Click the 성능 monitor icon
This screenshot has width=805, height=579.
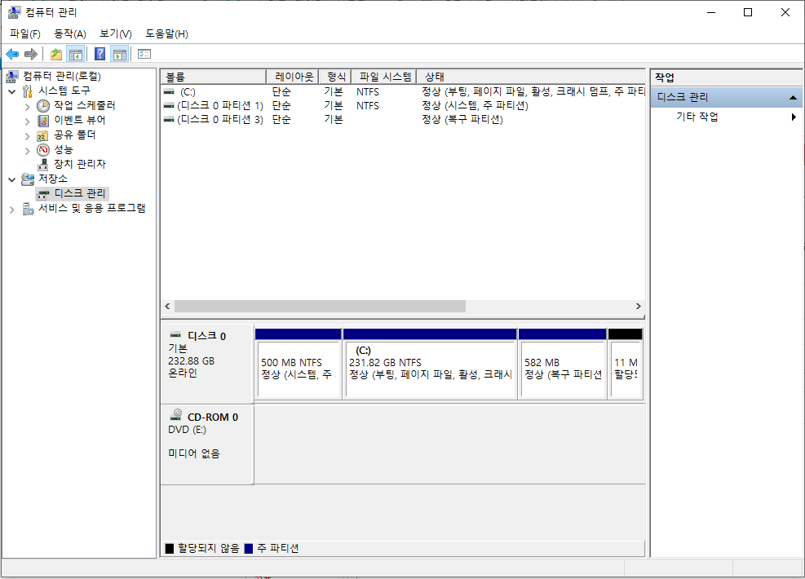coord(43,150)
